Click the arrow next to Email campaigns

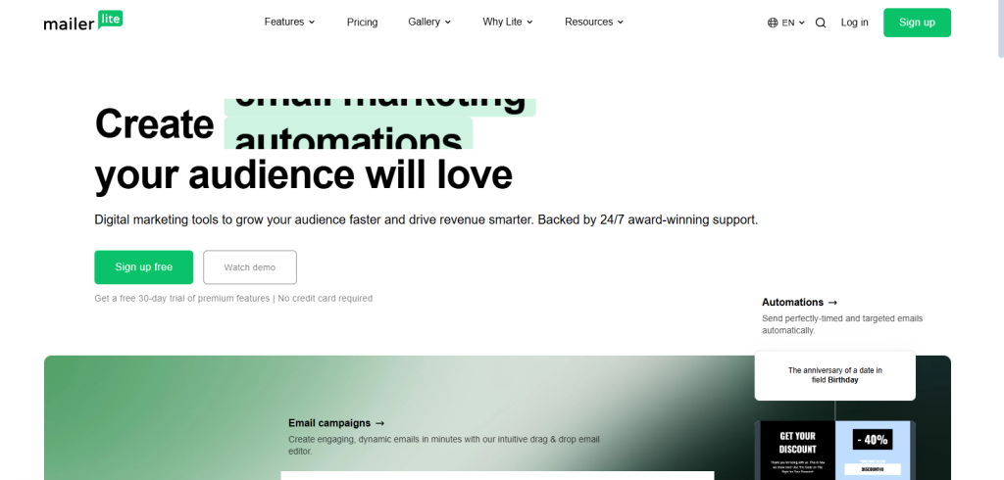click(x=379, y=423)
